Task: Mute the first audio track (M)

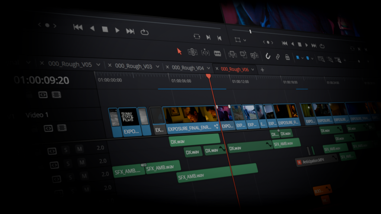Action: point(79,149)
